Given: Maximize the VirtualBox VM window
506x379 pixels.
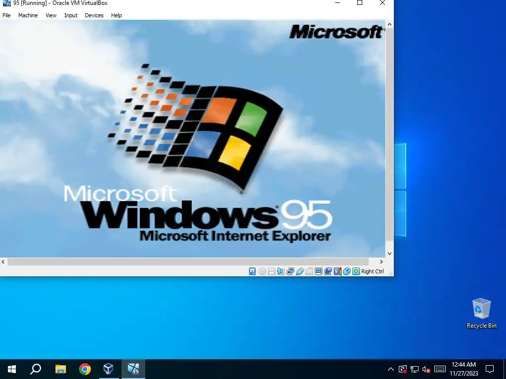Looking at the screenshot, I should (360, 3).
